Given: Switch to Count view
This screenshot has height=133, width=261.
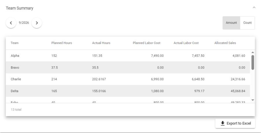Looking at the screenshot, I should [247, 23].
